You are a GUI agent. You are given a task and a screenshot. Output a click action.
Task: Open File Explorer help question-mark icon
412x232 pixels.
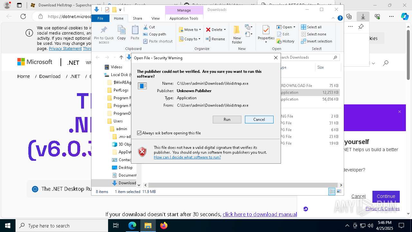pos(340,18)
